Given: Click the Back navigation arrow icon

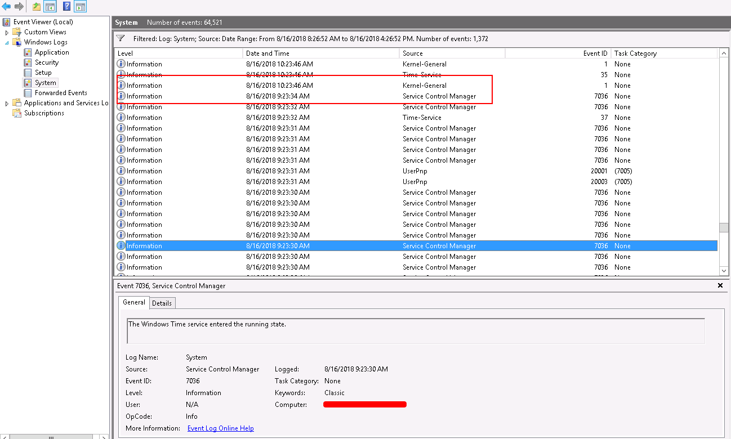Looking at the screenshot, I should [x=6, y=6].
